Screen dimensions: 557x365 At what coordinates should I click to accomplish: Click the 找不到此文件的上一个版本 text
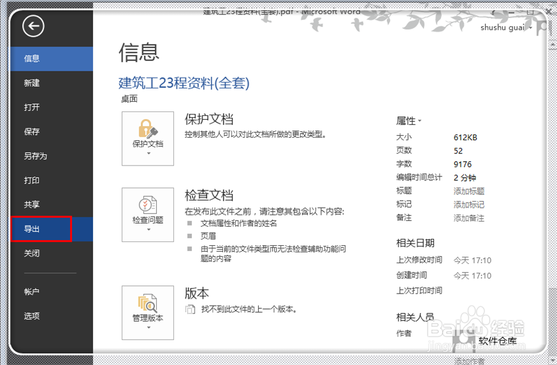pos(249,309)
